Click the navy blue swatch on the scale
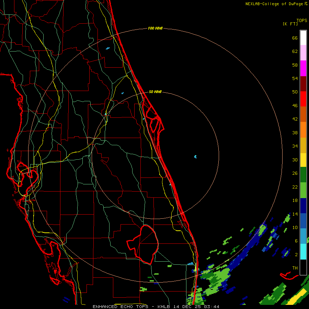309x309 pixels. [303, 206]
